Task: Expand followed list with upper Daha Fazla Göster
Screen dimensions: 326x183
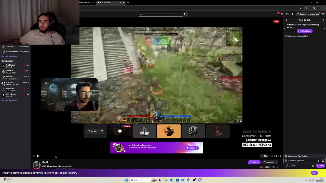Action: 9,56
